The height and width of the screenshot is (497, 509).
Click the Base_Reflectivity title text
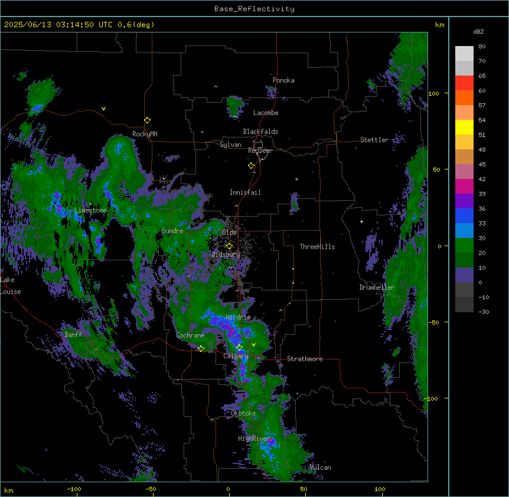click(x=255, y=9)
